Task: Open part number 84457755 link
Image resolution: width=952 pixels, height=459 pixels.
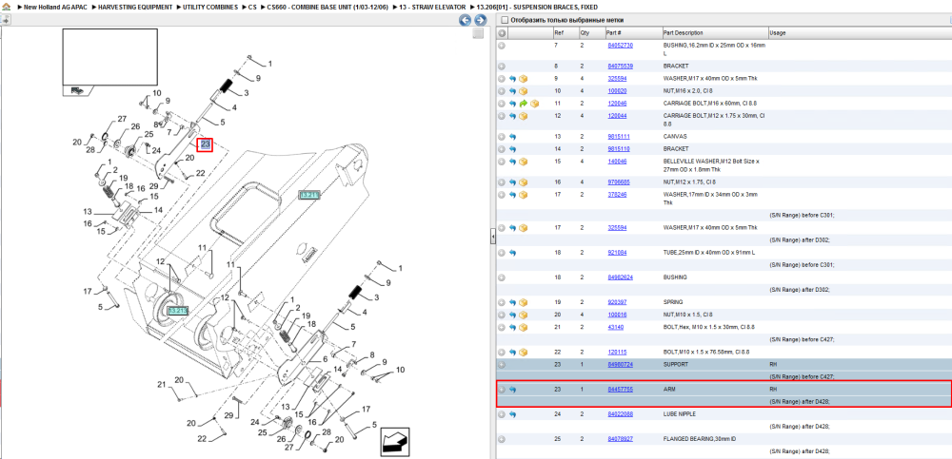Action: (x=621, y=390)
